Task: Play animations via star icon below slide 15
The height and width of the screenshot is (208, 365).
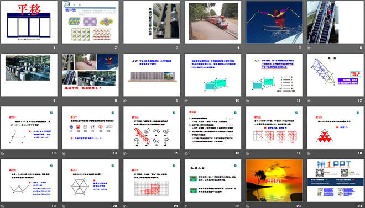Action: [x=125, y=153]
